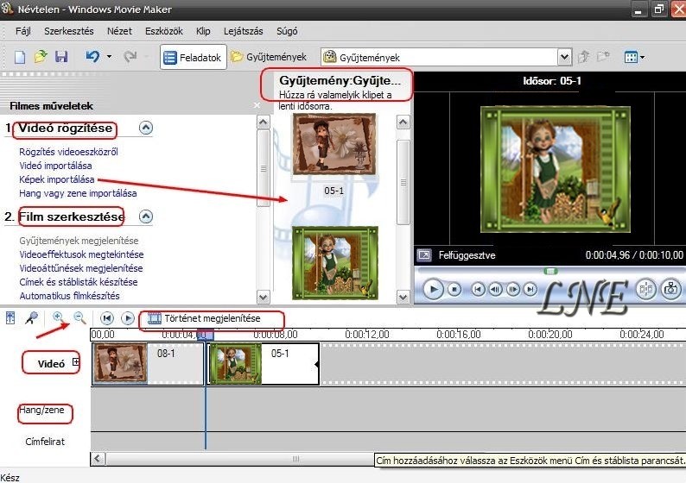Open the Gyűjtemények location combo box
This screenshot has height=483, width=686.
[447, 57]
